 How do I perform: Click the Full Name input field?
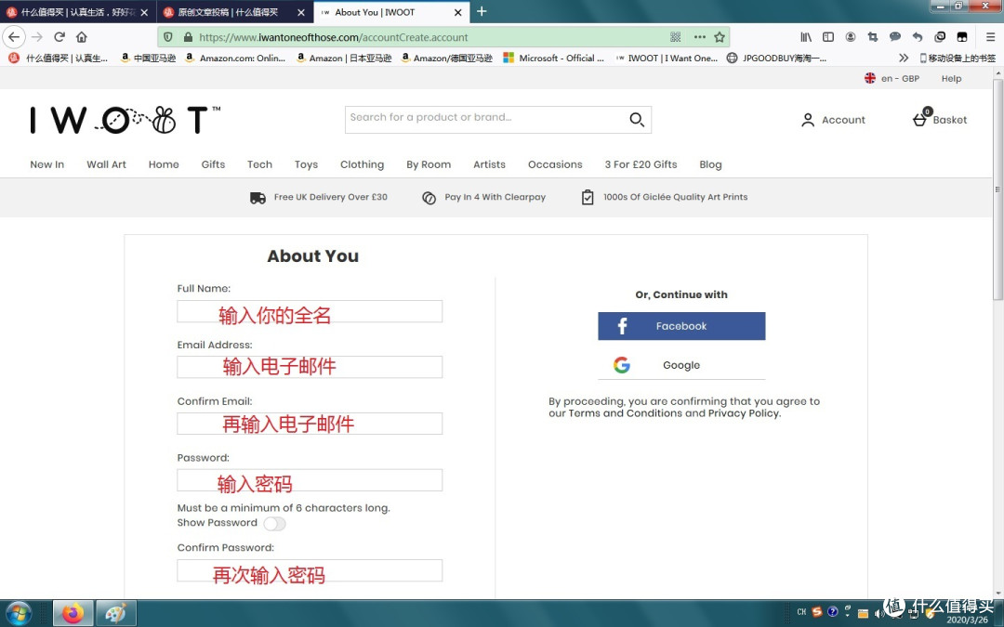[310, 311]
